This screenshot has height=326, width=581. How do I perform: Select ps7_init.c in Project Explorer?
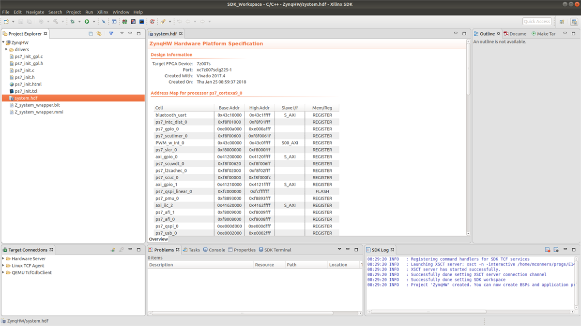pos(24,70)
